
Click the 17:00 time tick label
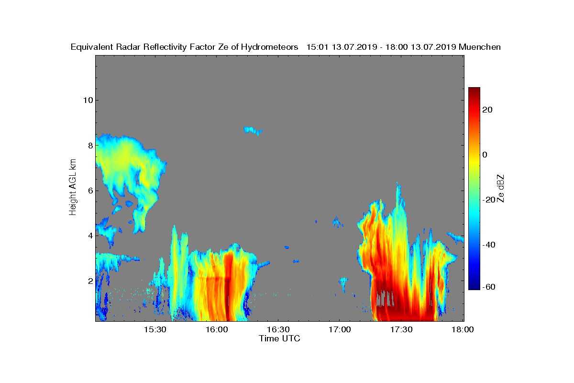(x=340, y=330)
